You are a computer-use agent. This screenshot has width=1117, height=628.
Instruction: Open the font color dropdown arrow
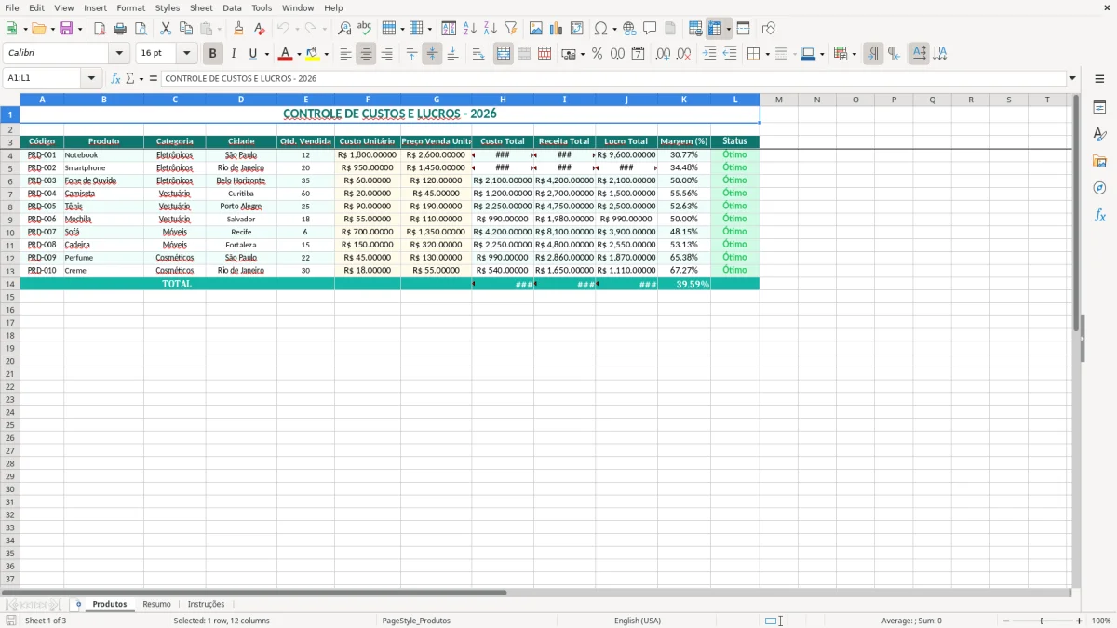(299, 54)
